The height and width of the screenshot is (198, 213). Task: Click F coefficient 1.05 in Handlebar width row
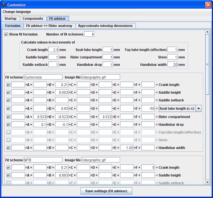point(127,148)
